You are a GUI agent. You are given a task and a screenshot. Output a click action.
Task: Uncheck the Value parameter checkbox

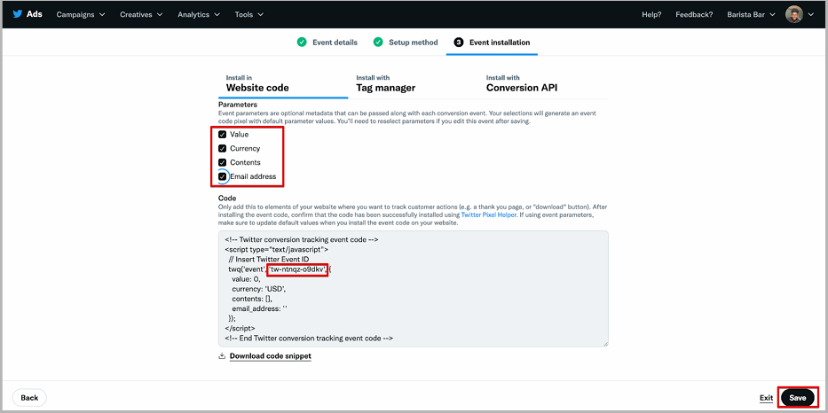pos(223,135)
